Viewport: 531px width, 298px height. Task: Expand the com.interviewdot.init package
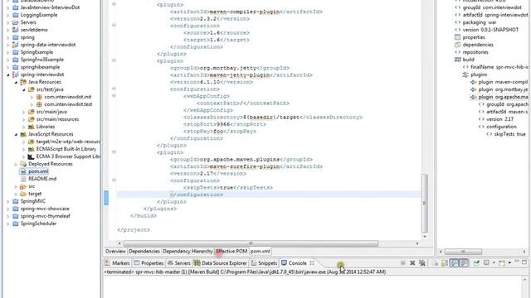coord(32,97)
